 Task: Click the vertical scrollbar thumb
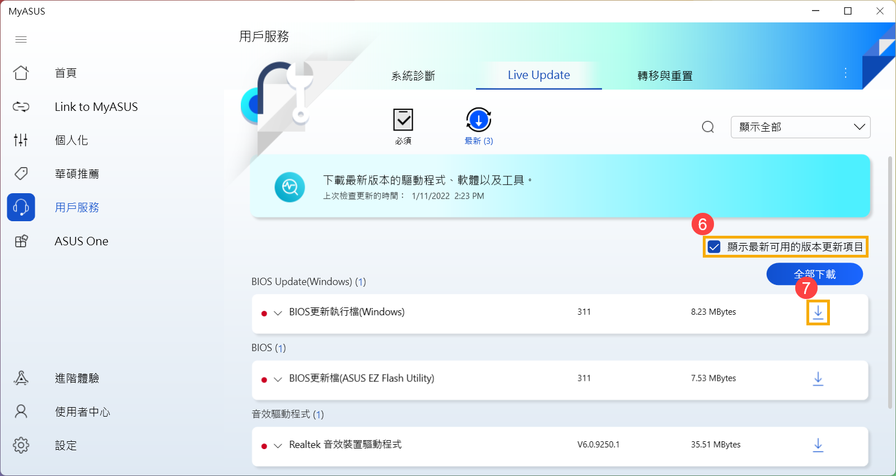point(890,282)
